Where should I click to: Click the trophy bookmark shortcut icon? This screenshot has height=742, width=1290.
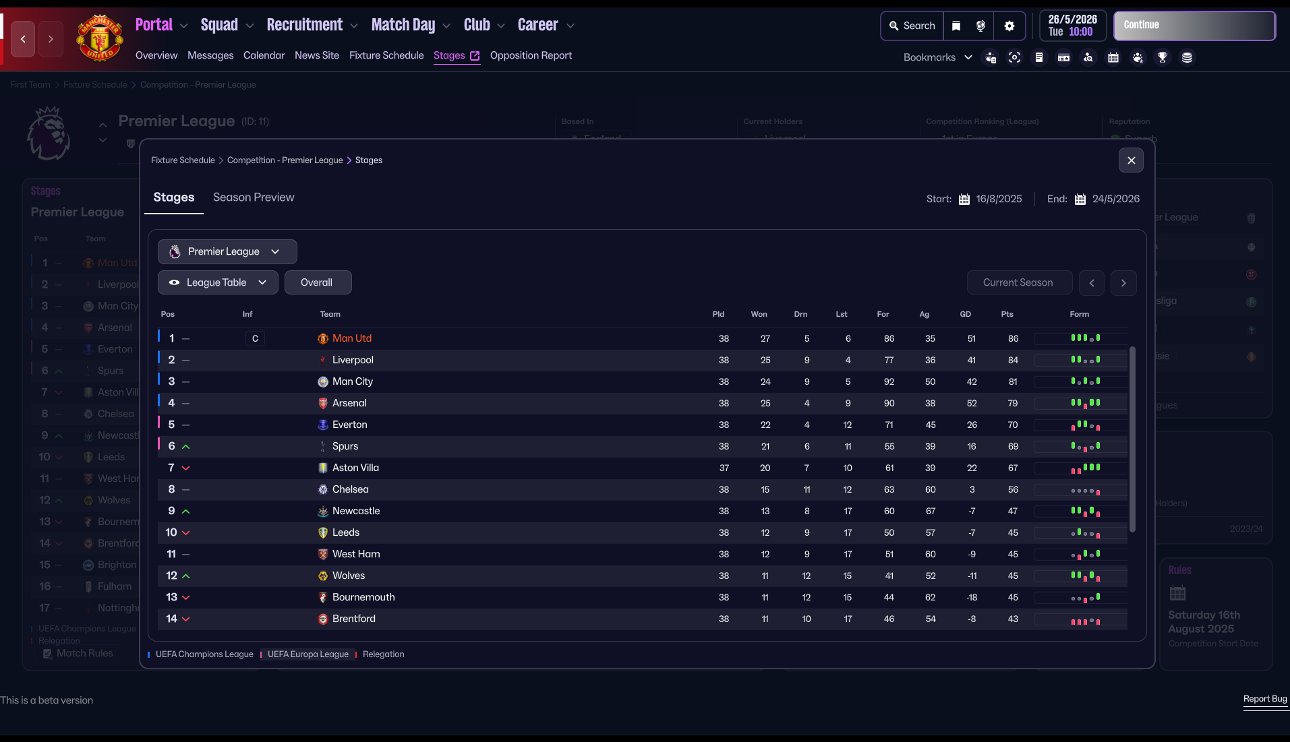1162,58
